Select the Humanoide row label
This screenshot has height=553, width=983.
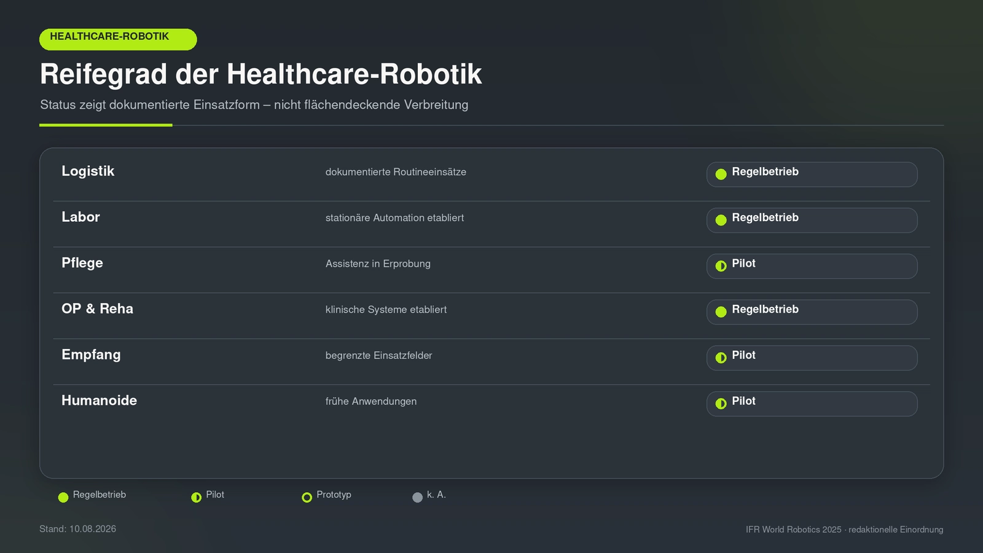click(x=99, y=401)
